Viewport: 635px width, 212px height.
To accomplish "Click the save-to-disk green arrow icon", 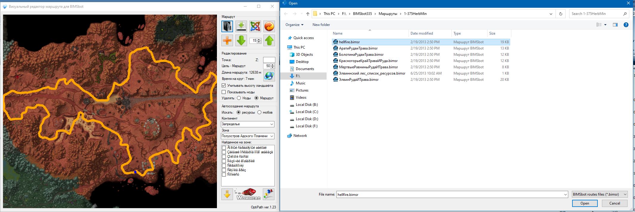I will pos(241,26).
